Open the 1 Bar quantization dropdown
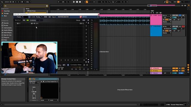The width and height of the screenshot is (191, 107). (28, 2)
